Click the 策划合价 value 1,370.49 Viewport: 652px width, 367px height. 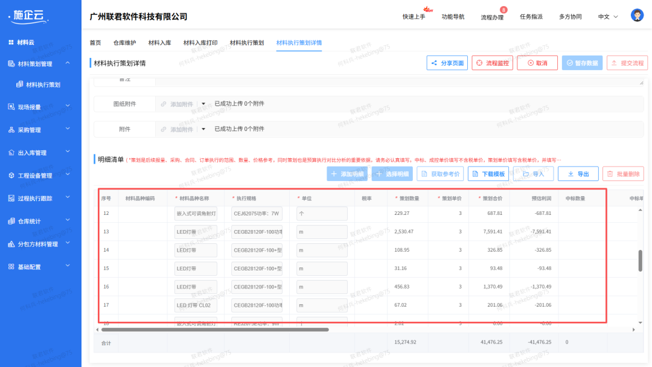pos(493,287)
